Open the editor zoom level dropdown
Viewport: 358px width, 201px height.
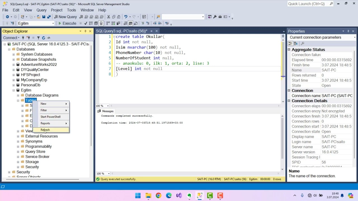(x=108, y=106)
